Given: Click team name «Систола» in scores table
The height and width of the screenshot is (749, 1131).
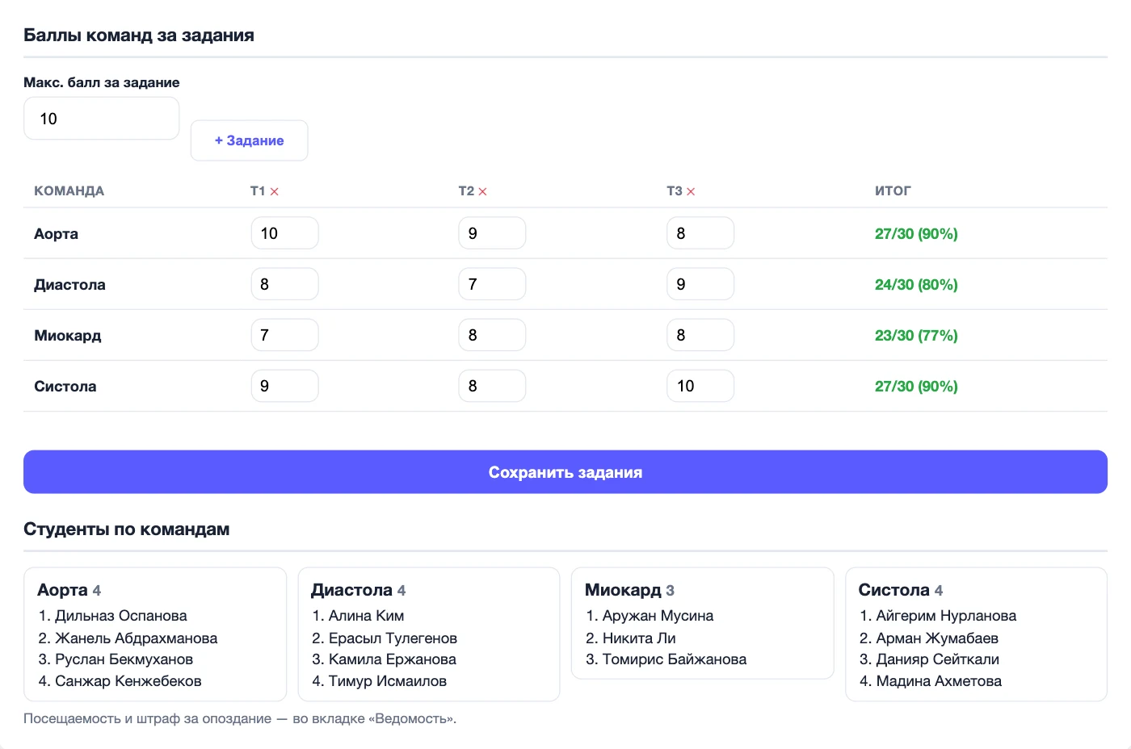Looking at the screenshot, I should click(x=65, y=387).
